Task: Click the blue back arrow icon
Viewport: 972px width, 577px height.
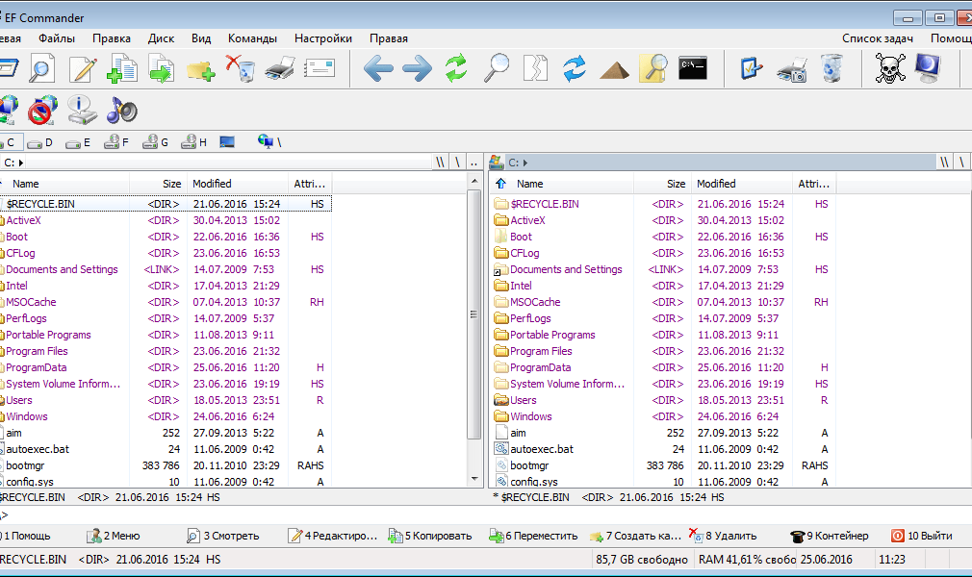Action: coord(378,68)
